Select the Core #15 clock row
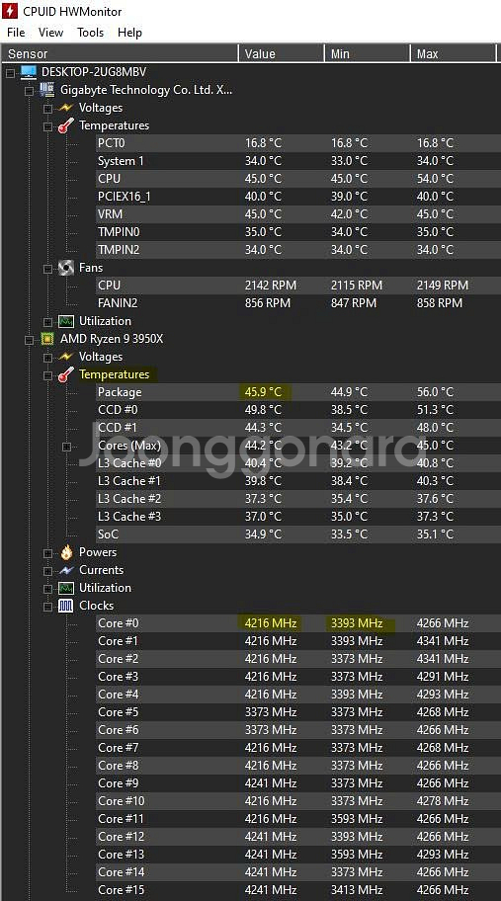The height and width of the screenshot is (901, 501). click(x=297, y=889)
